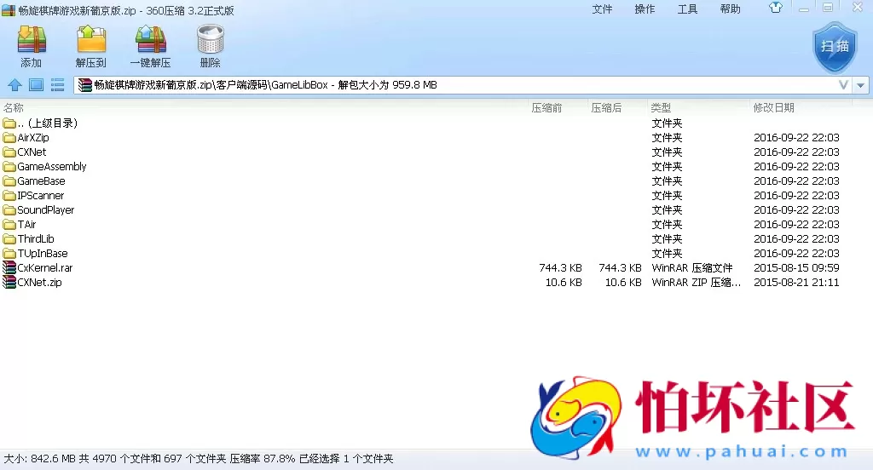Screen dimensions: 873x470
Task: Click 'WinRAR ZIP 压缩...' type cell
Action: point(696,282)
